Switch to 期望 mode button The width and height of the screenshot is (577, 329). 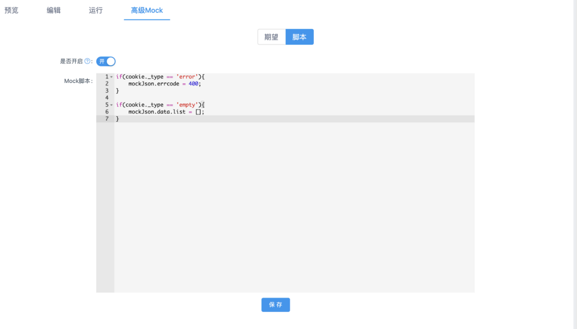pyautogui.click(x=271, y=37)
